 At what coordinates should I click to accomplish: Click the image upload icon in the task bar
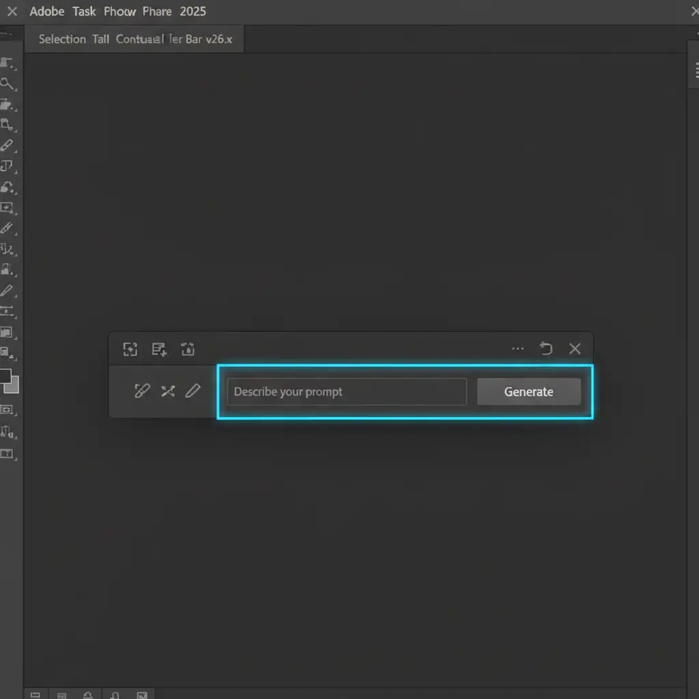[188, 349]
